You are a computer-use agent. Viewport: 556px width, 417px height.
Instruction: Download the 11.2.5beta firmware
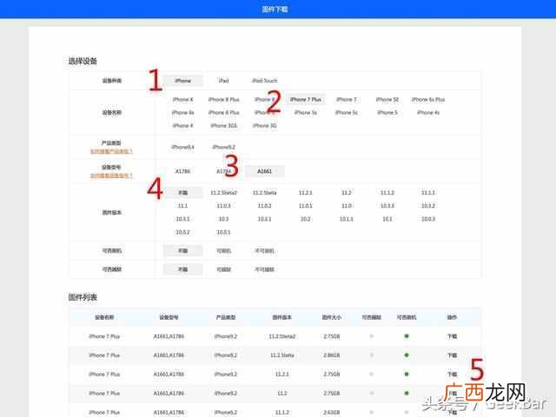pos(452,355)
